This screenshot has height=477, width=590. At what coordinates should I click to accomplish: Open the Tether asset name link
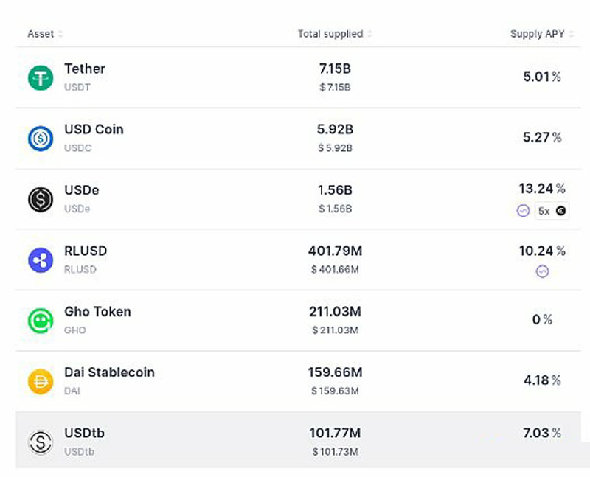85,69
